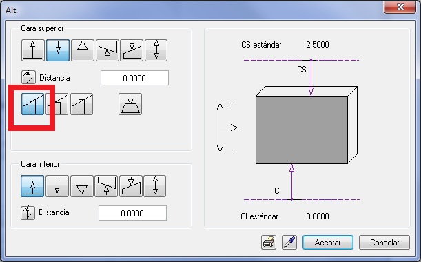Click the trapezoid with downward triangle button
This screenshot has width=421, height=262.
point(130,104)
